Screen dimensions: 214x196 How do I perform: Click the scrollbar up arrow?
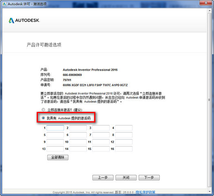[210, 11]
